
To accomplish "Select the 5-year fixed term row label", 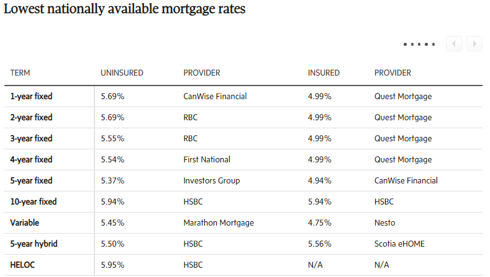I will (x=31, y=180).
